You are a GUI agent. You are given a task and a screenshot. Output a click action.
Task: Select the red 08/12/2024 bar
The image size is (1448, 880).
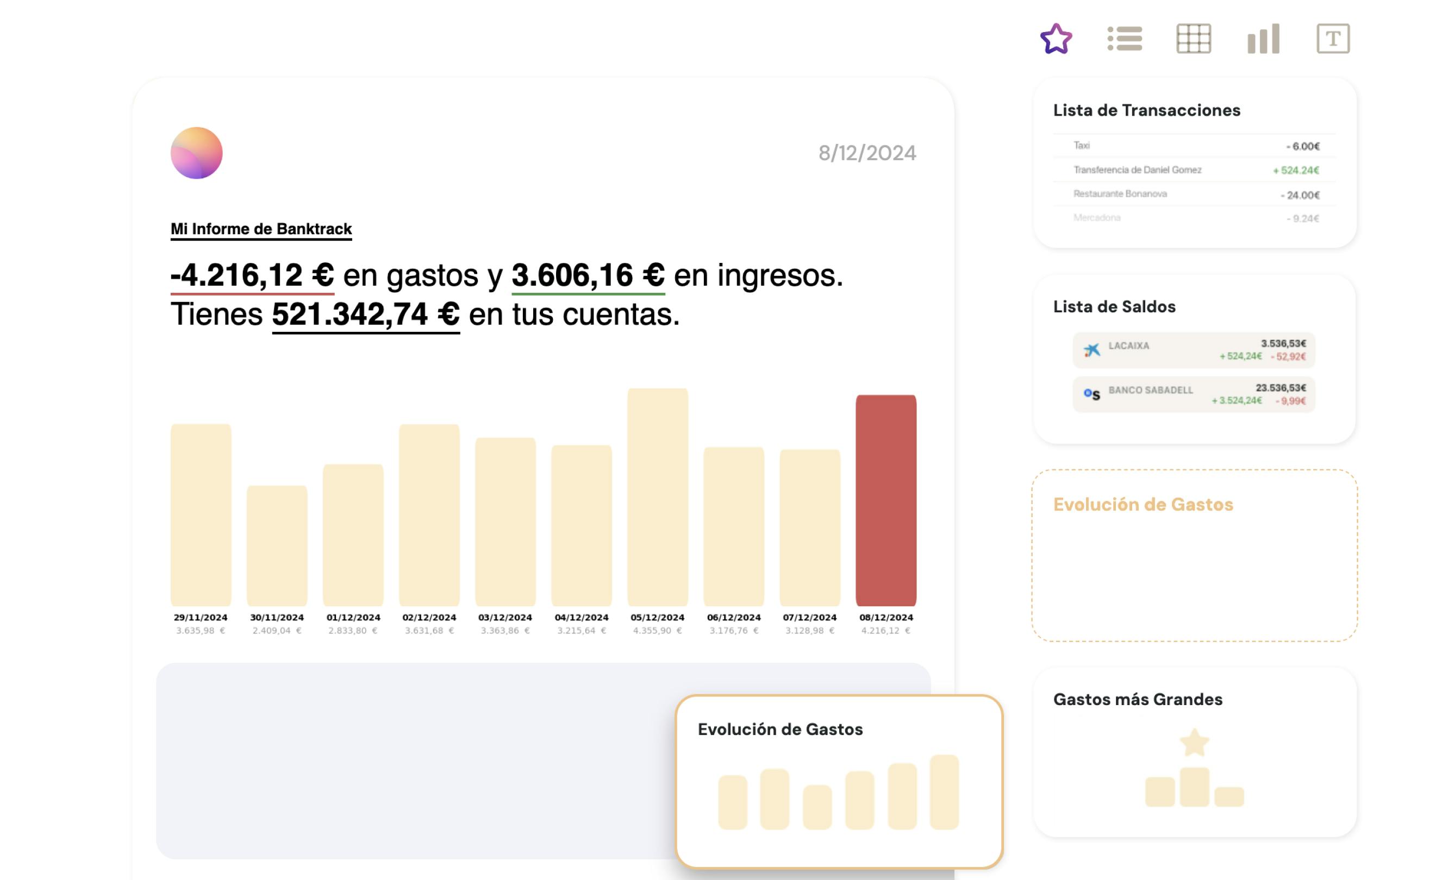point(885,500)
